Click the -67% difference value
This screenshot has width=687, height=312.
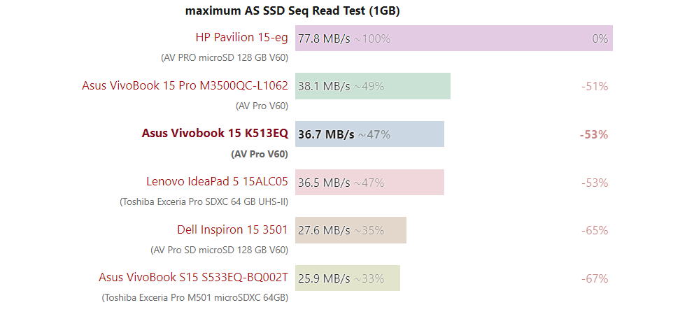594,278
